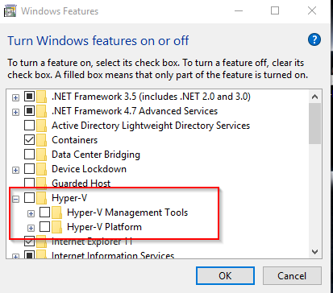Click the Hyper-V Management Tools folder icon
This screenshot has width=333, height=293.
click(56, 213)
